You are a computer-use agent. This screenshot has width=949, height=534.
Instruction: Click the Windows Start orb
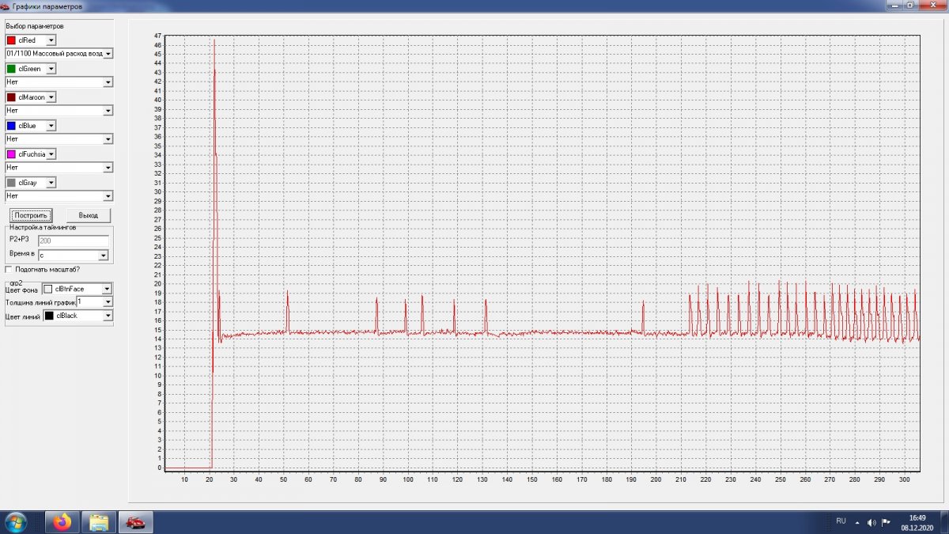pos(17,522)
